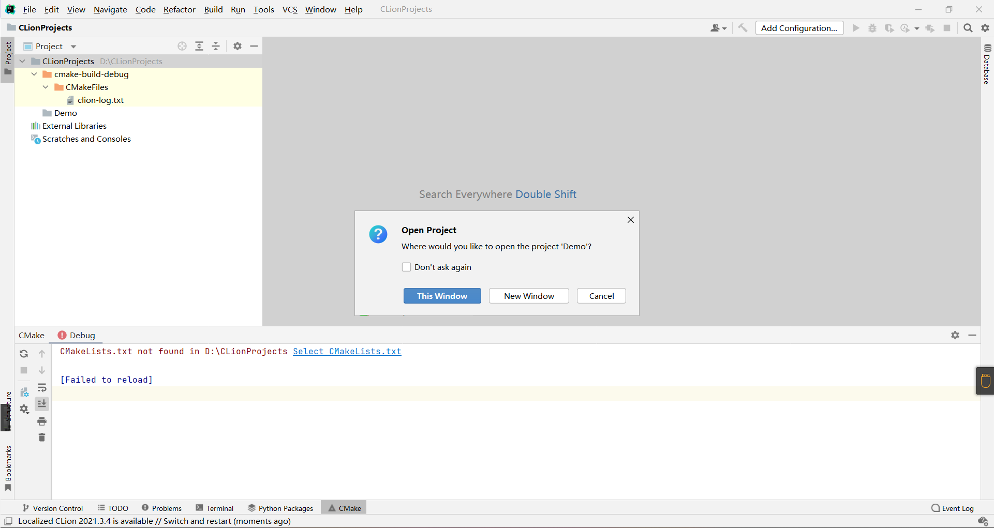
Task: Open the TODO tool window tab
Action: click(x=113, y=508)
